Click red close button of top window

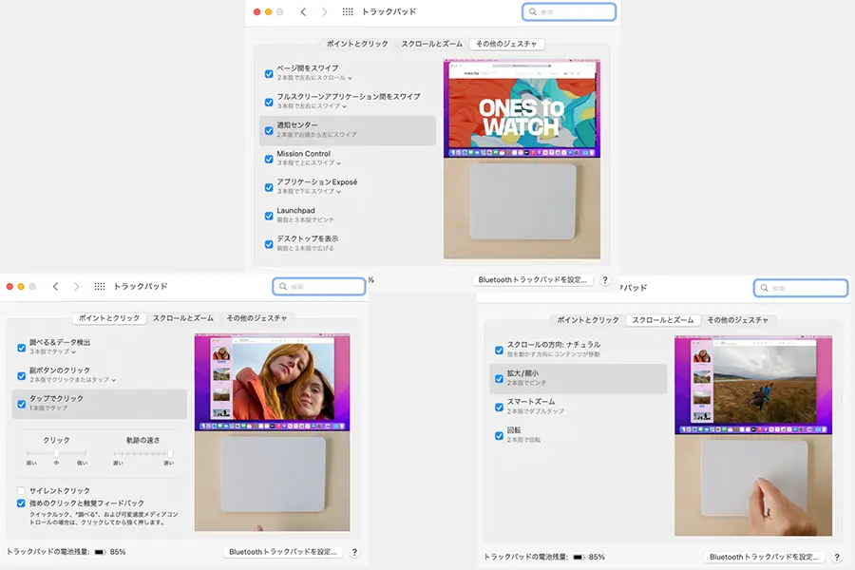tap(256, 11)
